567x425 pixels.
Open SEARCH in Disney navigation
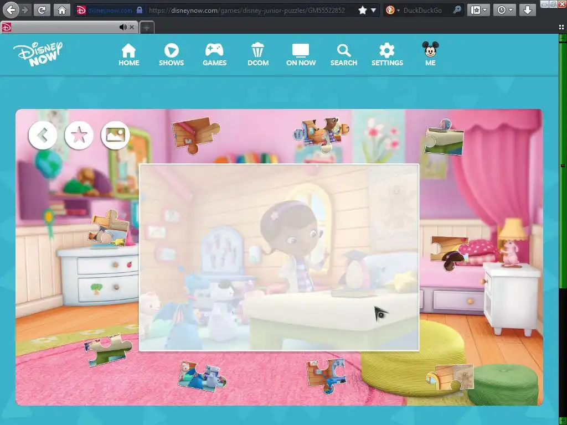click(x=343, y=55)
